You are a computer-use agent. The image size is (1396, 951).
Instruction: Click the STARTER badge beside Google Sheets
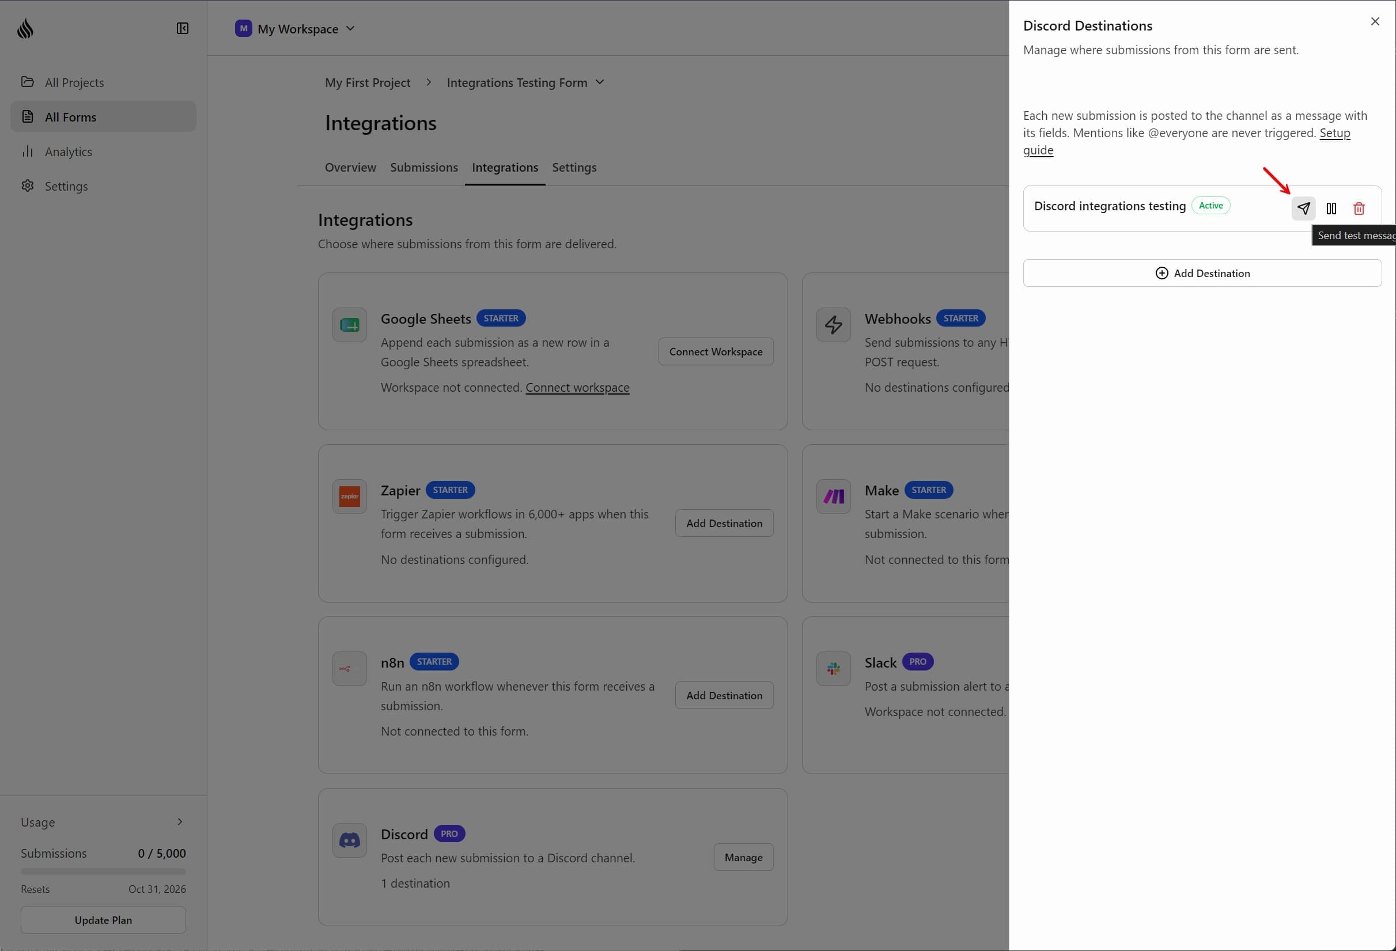pos(500,318)
